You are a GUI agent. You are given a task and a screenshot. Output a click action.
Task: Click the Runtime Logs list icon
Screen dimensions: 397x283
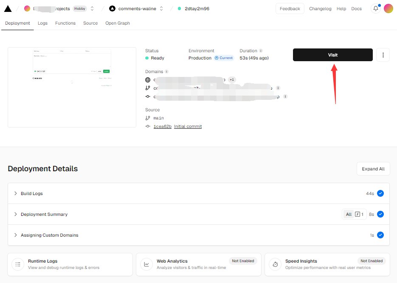pyautogui.click(x=18, y=264)
